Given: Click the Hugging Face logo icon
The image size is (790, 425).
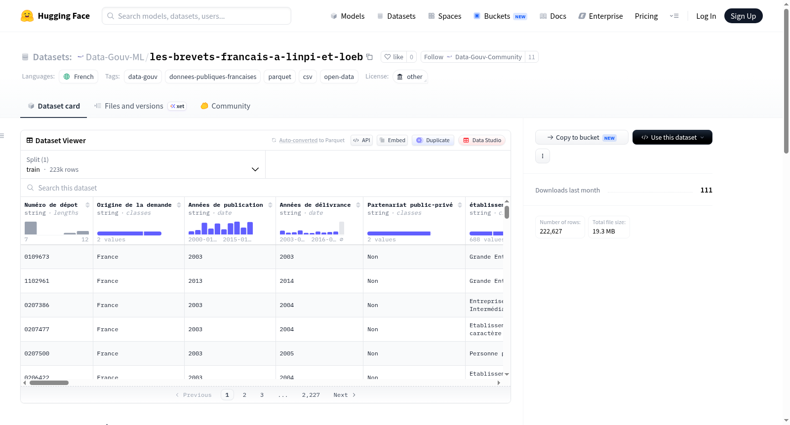Looking at the screenshot, I should pos(27,16).
